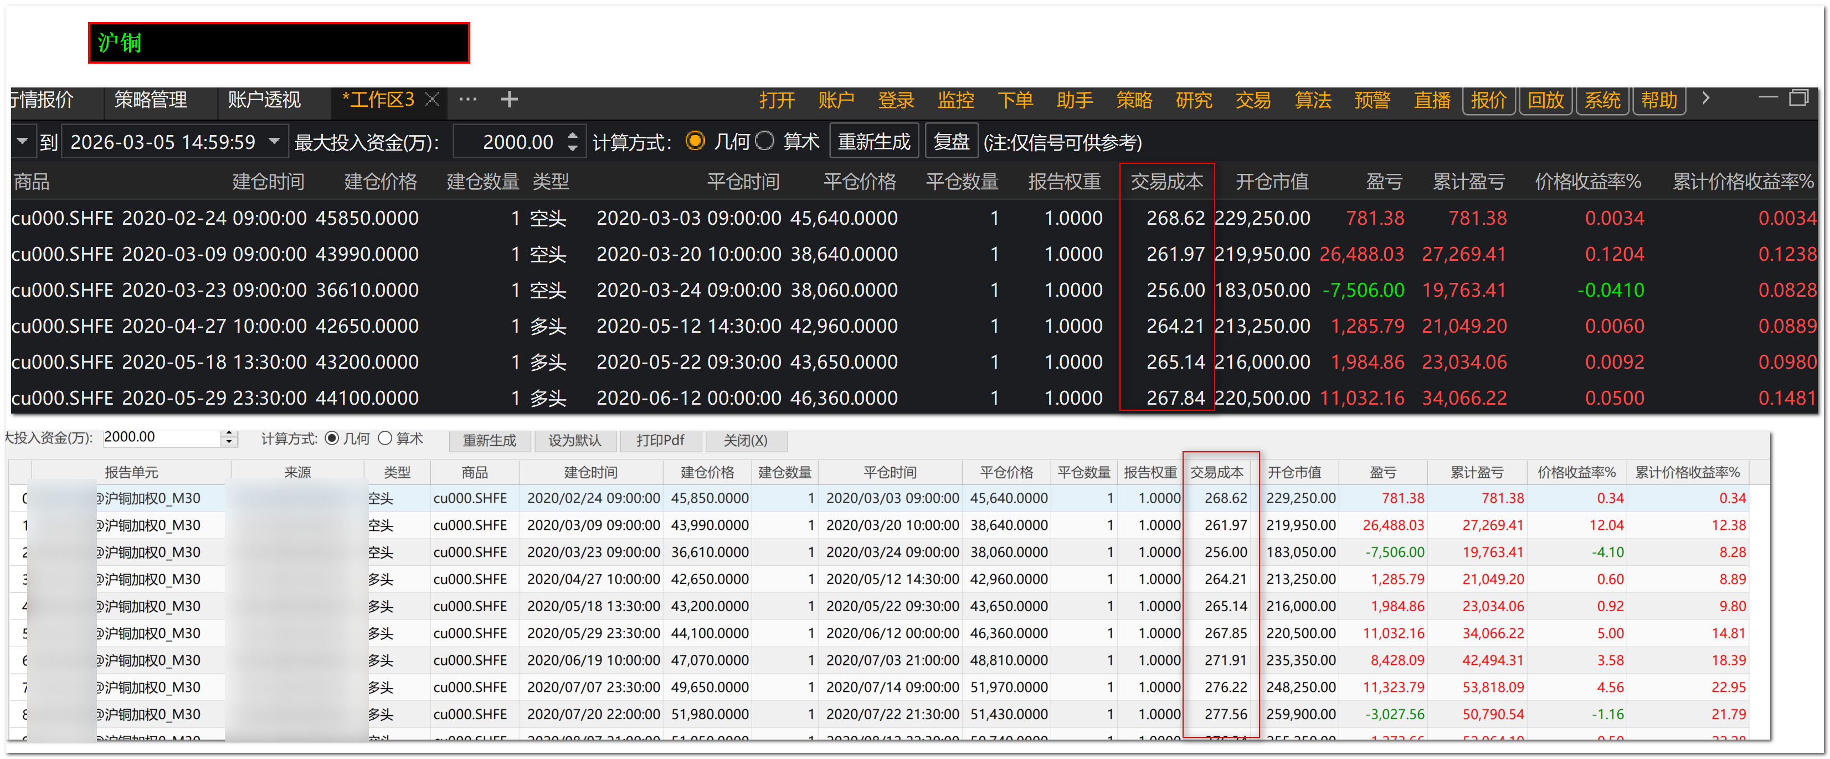
Task: Select 算术 radio in the dark toolbar
Action: pos(764,141)
